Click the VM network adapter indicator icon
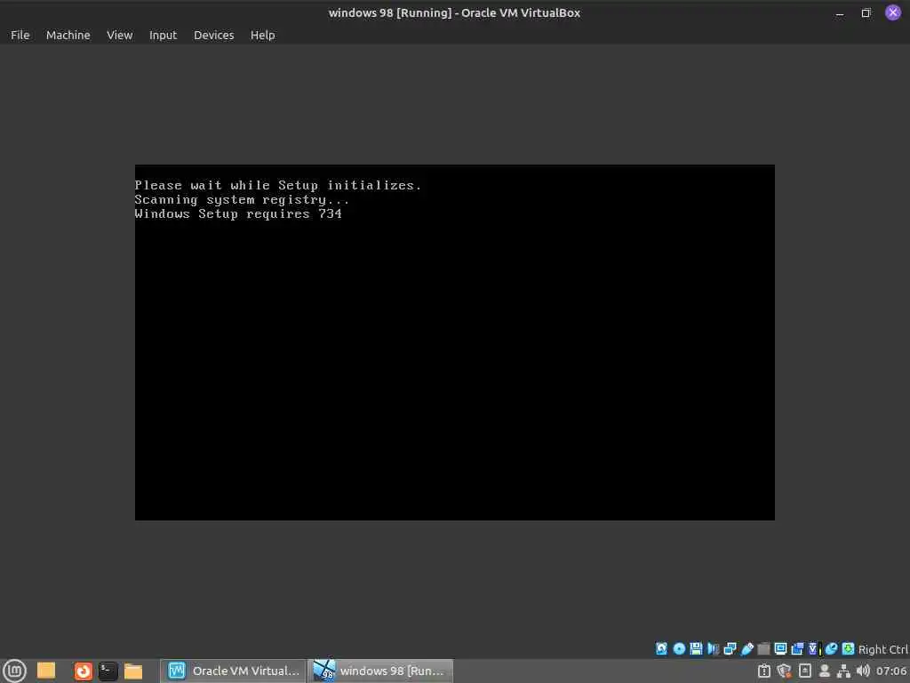Image resolution: width=910 pixels, height=683 pixels. click(x=730, y=648)
